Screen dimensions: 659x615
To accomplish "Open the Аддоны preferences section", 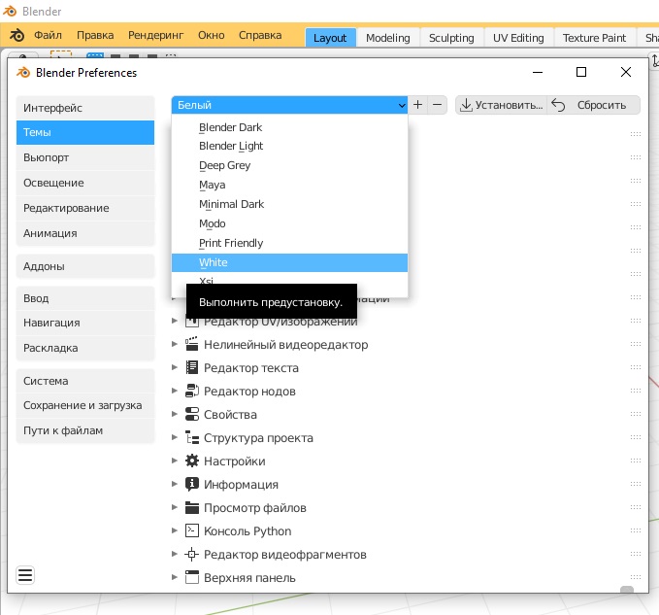I will 85,266.
